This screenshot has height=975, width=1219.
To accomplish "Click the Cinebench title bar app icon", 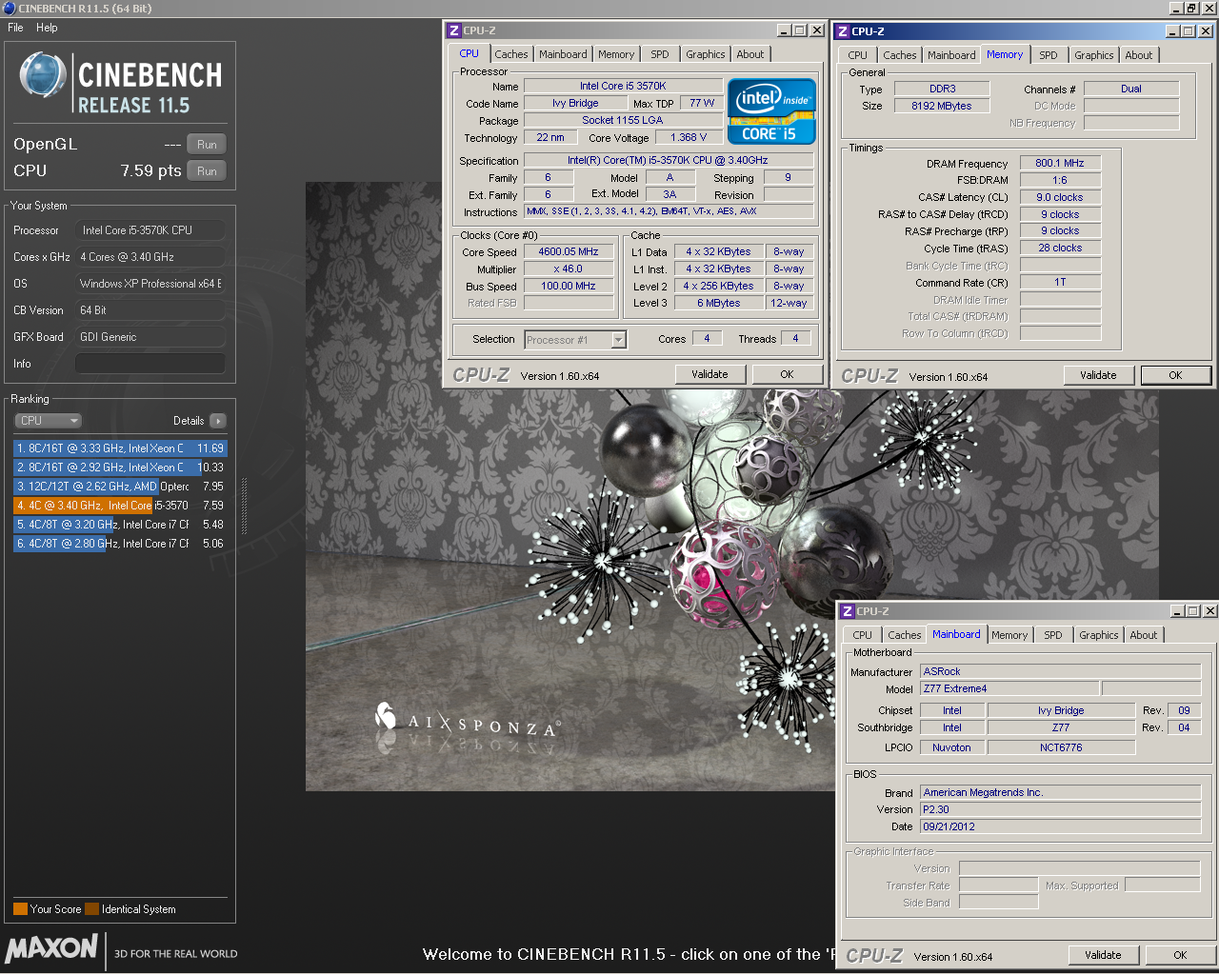I will (9, 9).
